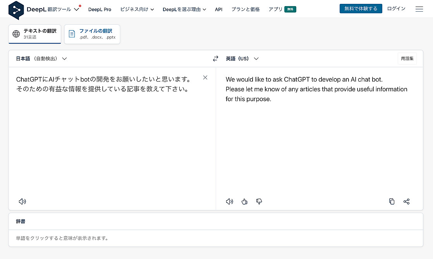Open source language selector 日本語（自動検出）

pyautogui.click(x=41, y=58)
